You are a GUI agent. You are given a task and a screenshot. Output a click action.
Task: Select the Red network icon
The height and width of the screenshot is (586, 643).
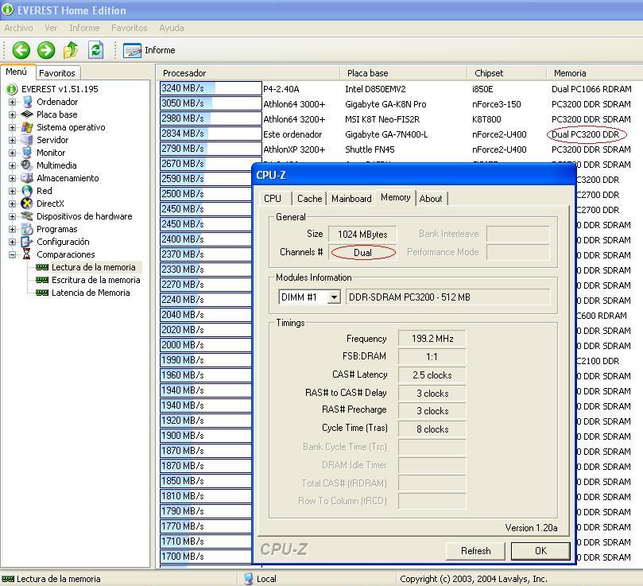[x=27, y=191]
